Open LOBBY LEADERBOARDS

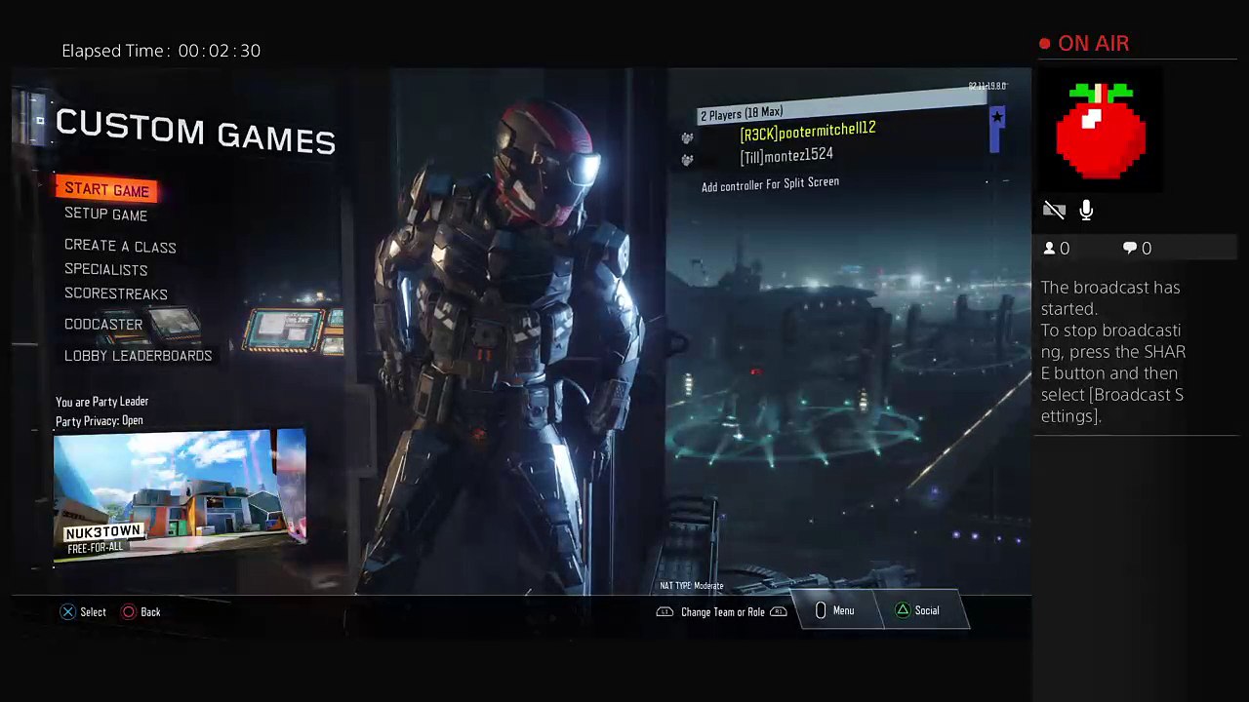(x=138, y=356)
